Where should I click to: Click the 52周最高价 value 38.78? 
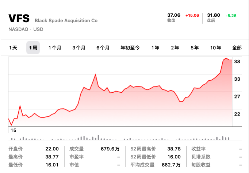(x=173, y=149)
